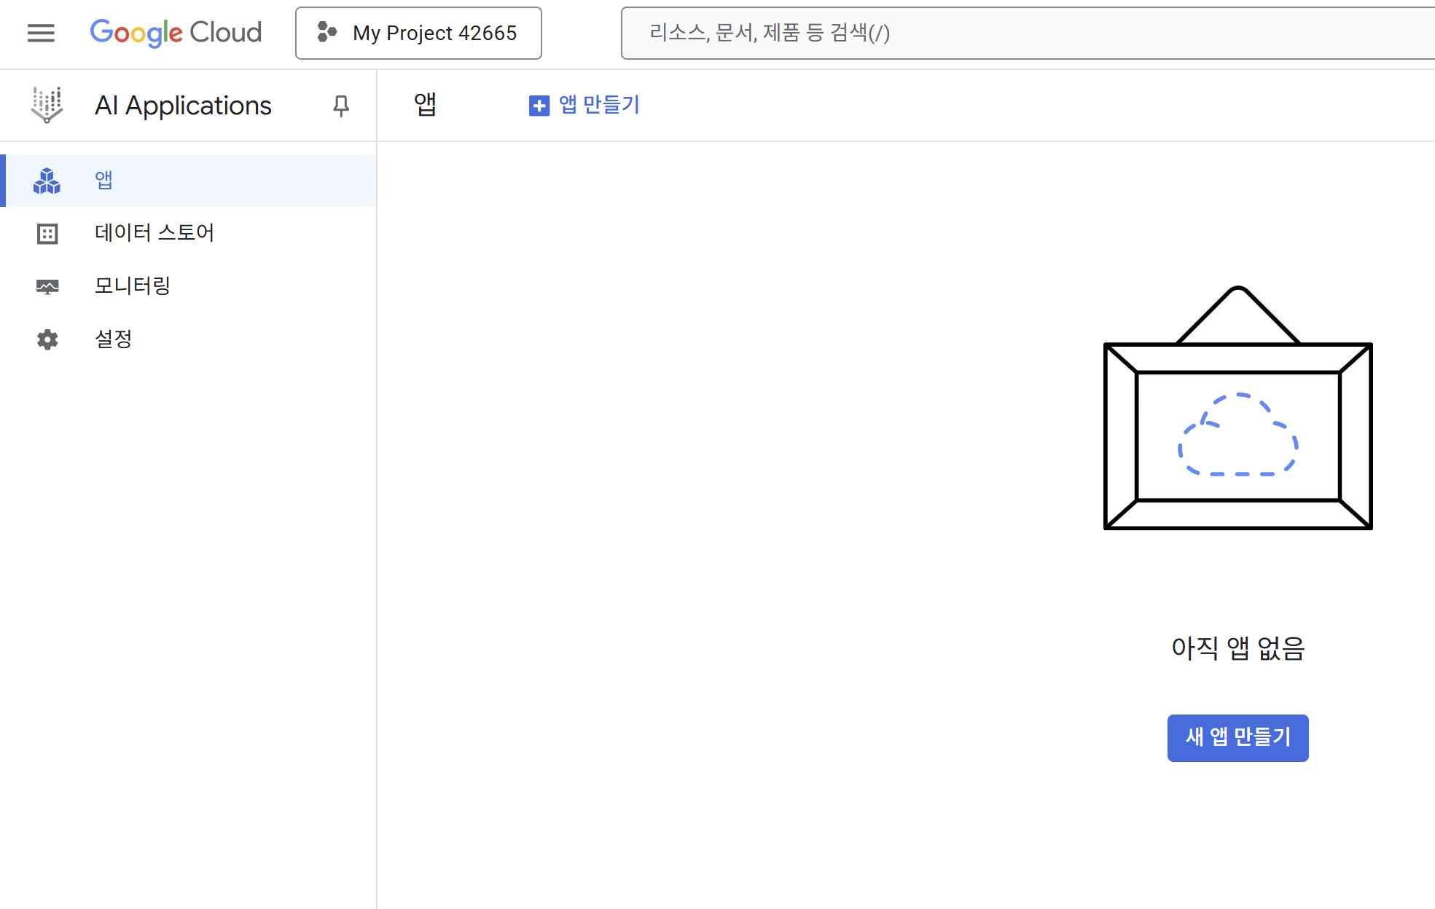Click the plus icon beside 앱 만들기
1435x909 pixels.
click(x=539, y=106)
